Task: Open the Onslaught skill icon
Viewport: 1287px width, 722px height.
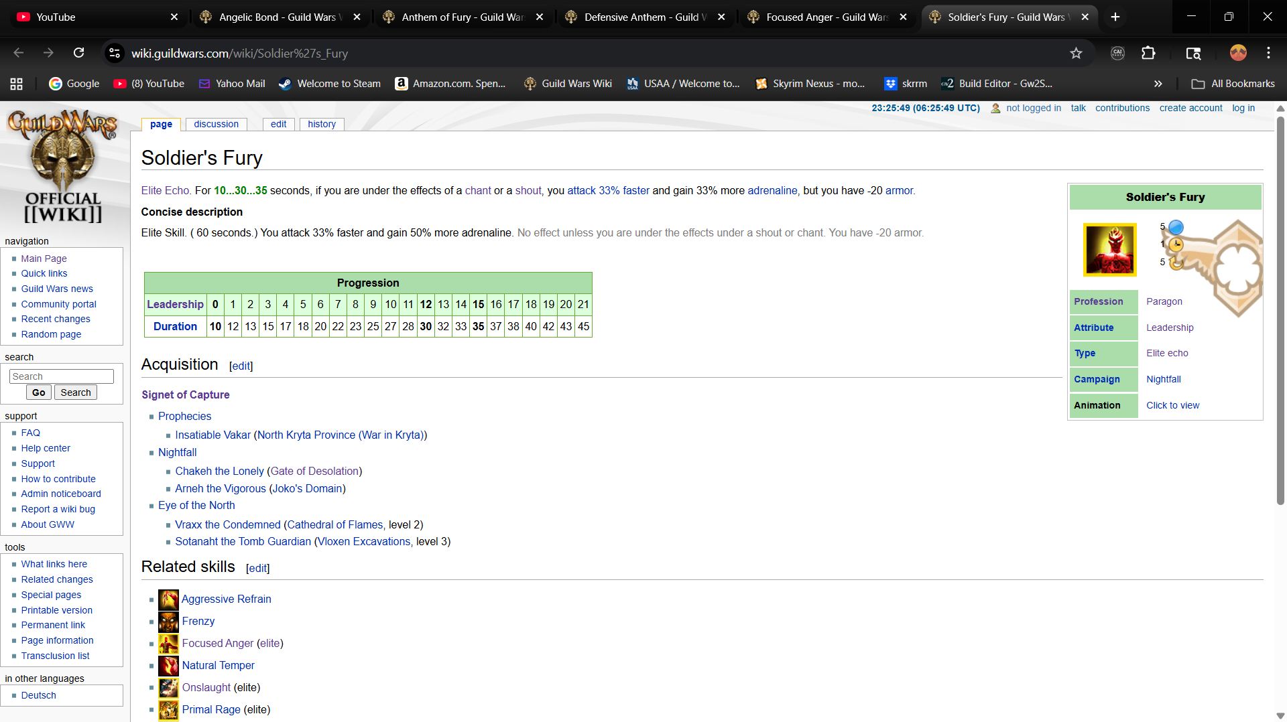Action: [168, 688]
